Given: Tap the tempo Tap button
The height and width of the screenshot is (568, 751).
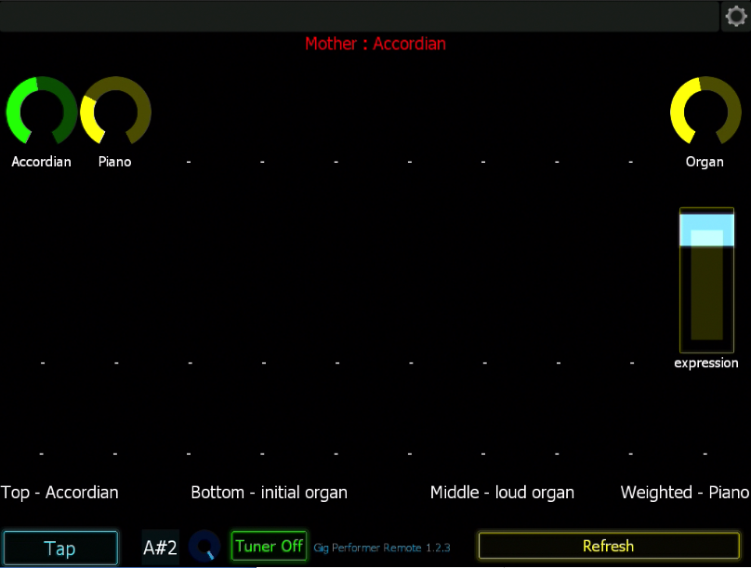Looking at the screenshot, I should (60, 548).
